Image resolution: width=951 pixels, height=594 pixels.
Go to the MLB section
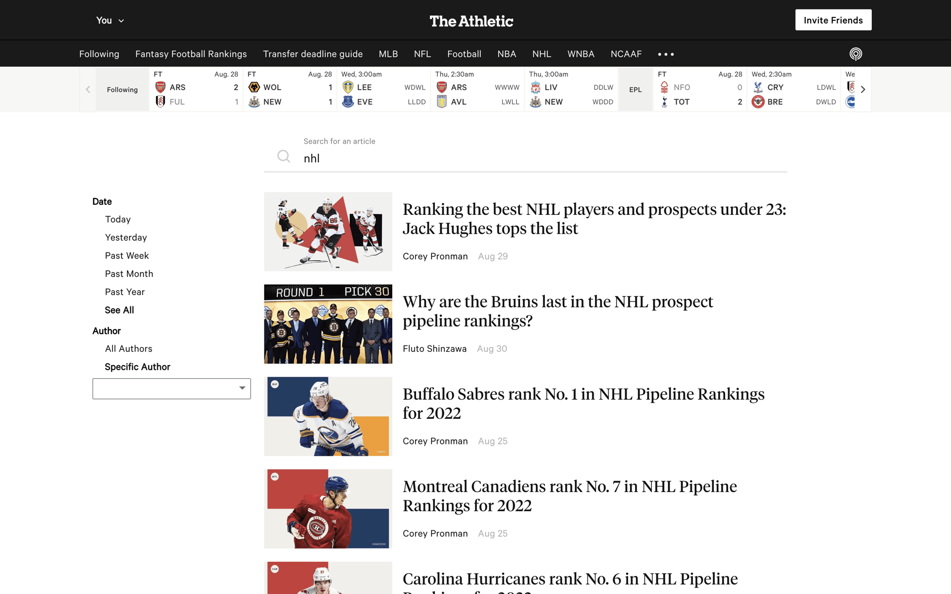pyautogui.click(x=388, y=54)
